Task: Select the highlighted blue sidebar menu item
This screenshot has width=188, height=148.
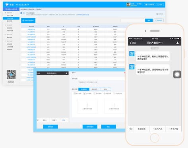Action: [x=11, y=18]
